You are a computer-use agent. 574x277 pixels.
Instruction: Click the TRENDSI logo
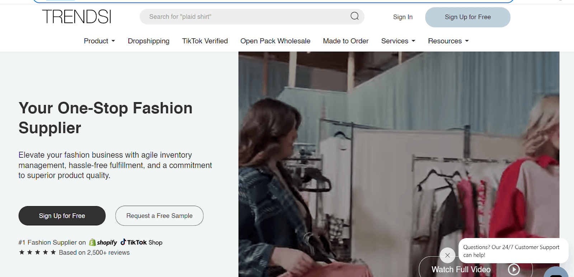(x=77, y=16)
